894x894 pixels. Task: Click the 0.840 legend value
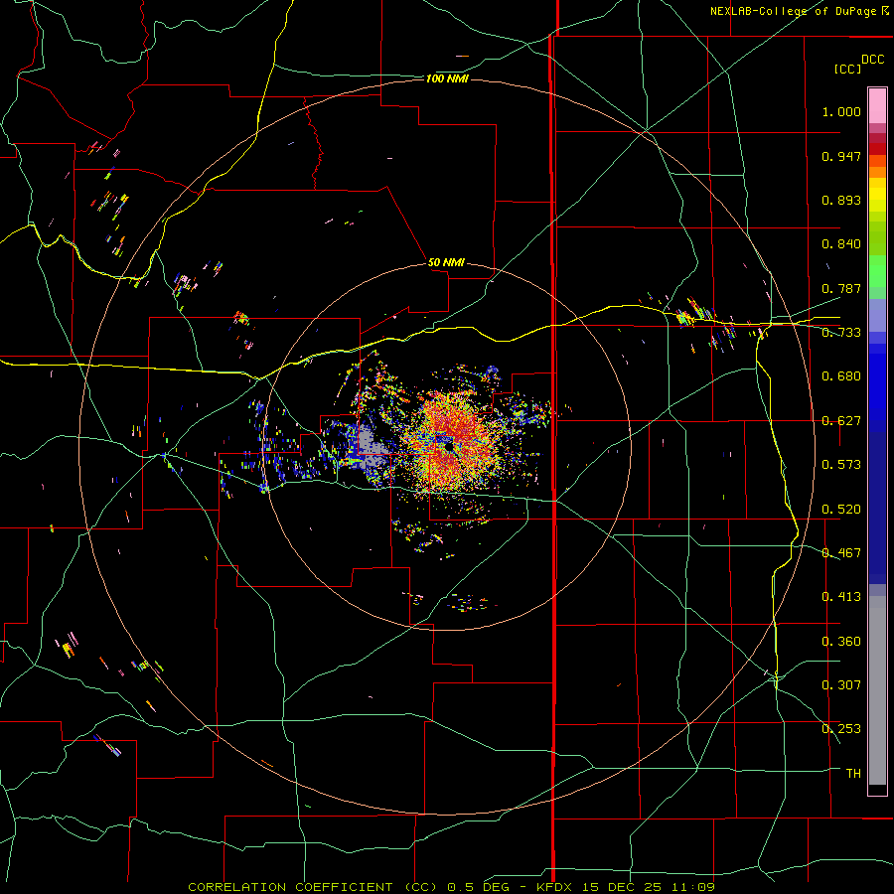coord(841,244)
